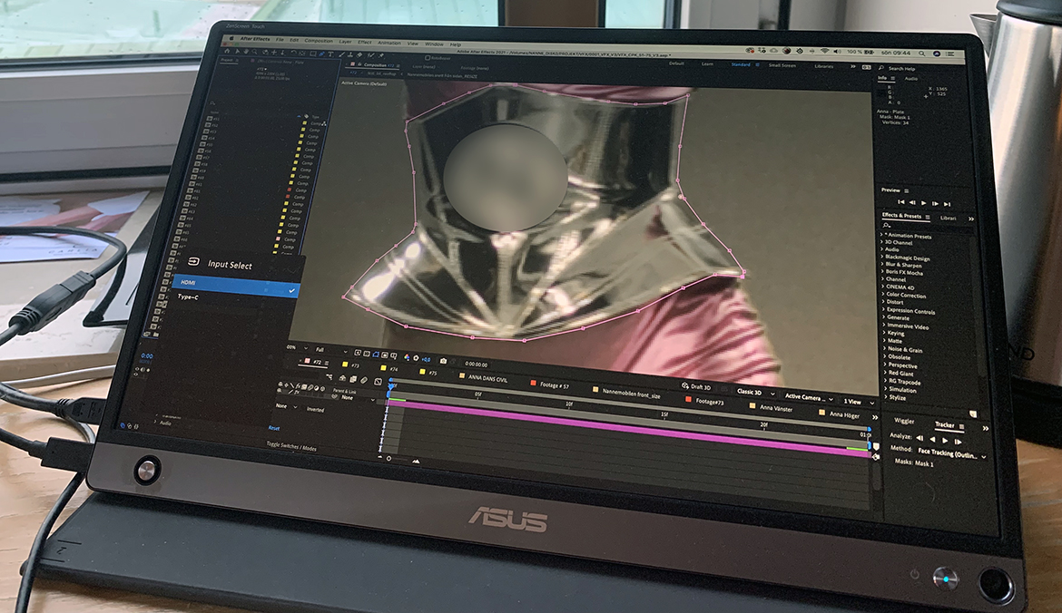Toggle the Draft 3D button

click(x=696, y=386)
